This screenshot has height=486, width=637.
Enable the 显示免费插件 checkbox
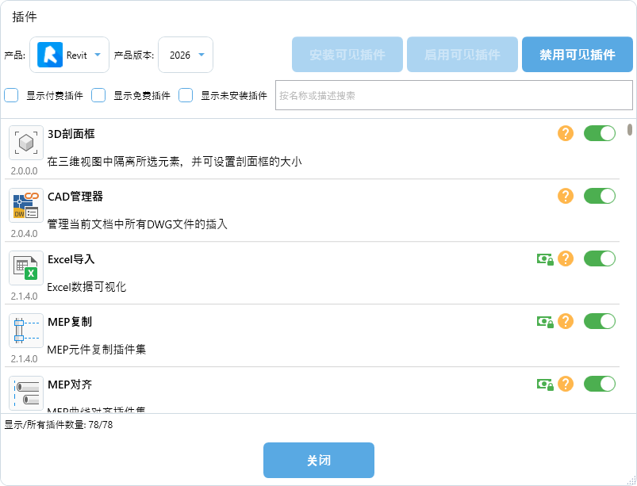pyautogui.click(x=98, y=96)
